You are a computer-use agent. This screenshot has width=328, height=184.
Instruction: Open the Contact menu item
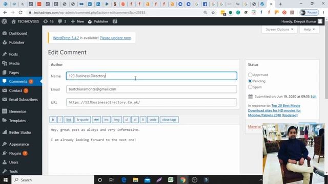click(15, 90)
